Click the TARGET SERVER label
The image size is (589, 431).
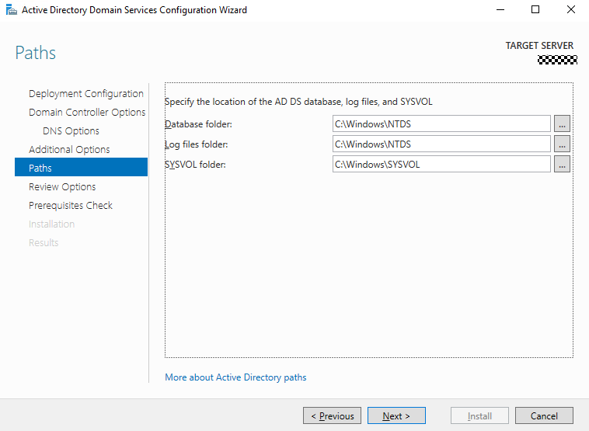[x=539, y=45]
